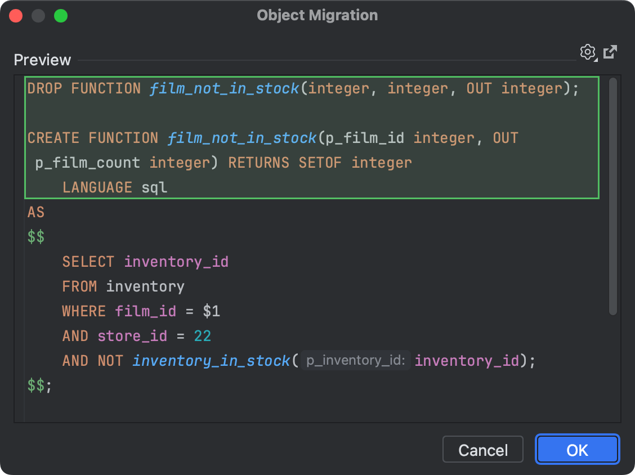Click the p_inventory_id parameter hint

[x=356, y=361]
